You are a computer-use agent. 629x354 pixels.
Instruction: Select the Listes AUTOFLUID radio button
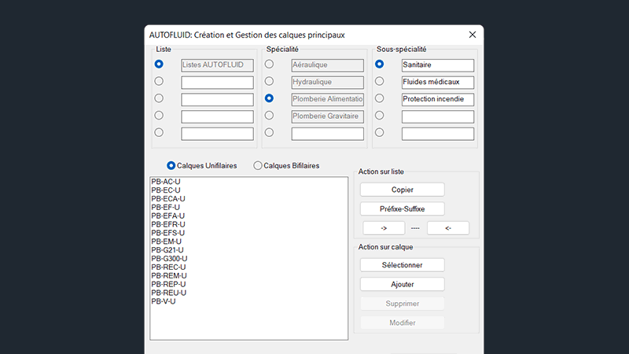pyautogui.click(x=159, y=65)
